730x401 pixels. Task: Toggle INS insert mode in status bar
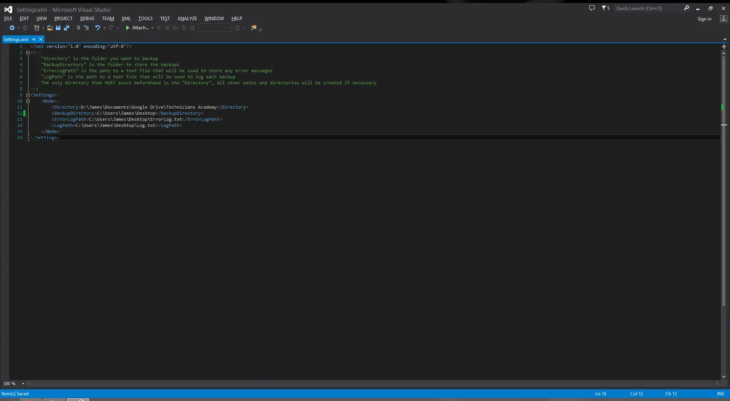[720, 394]
